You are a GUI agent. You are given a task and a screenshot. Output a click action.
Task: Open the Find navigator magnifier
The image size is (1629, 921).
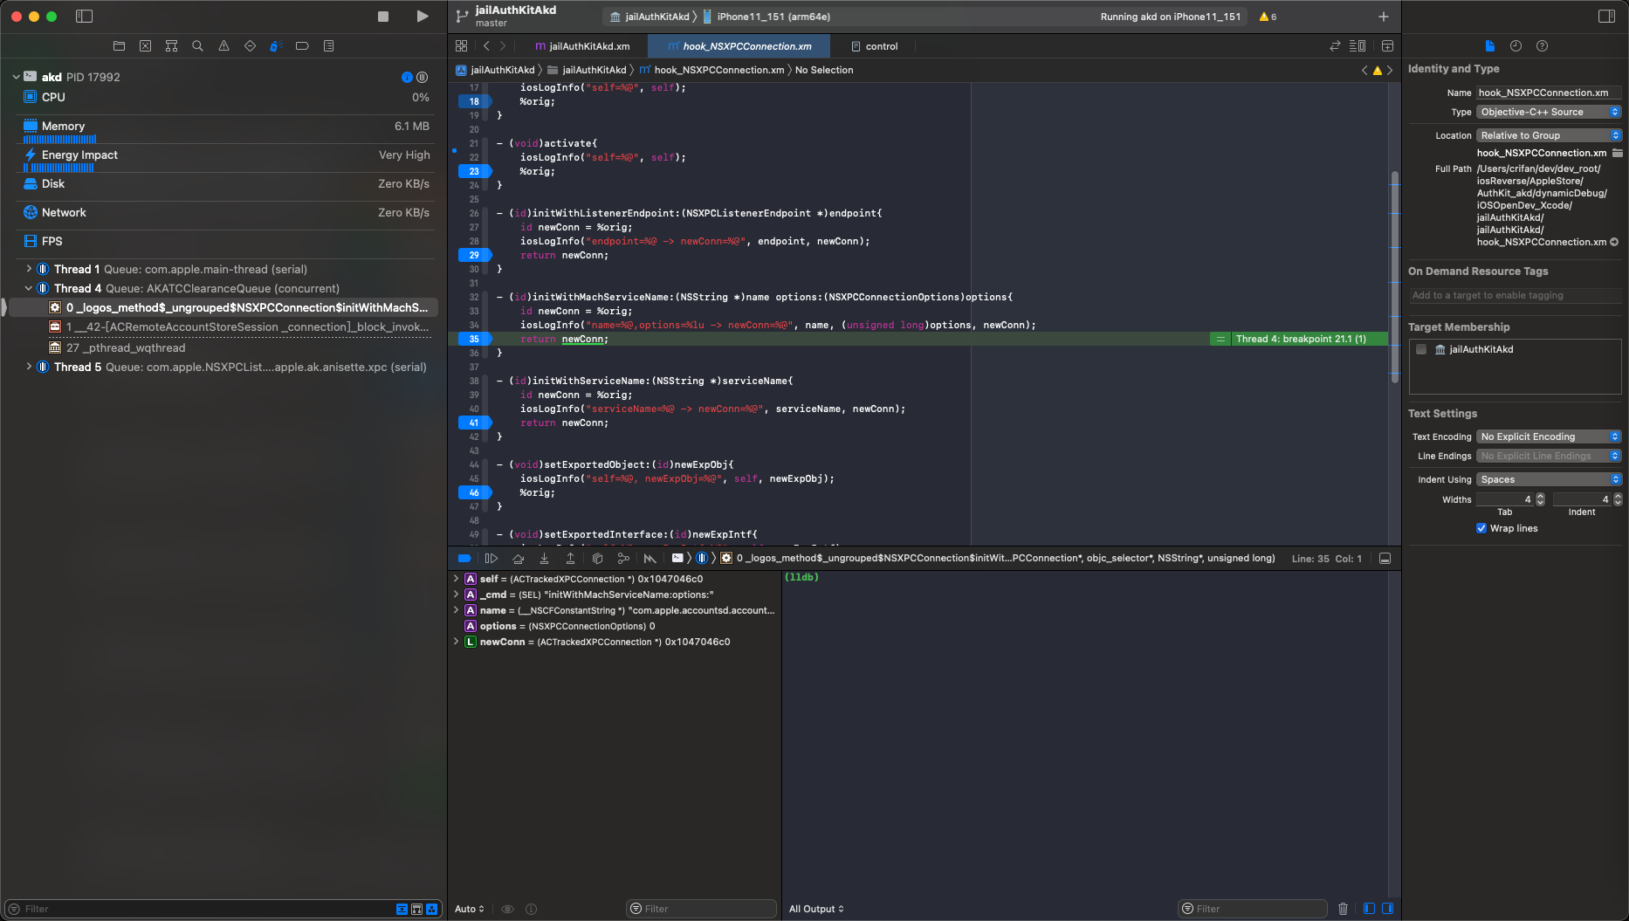(197, 46)
